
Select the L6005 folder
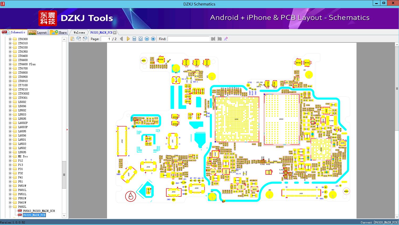pos(22,131)
